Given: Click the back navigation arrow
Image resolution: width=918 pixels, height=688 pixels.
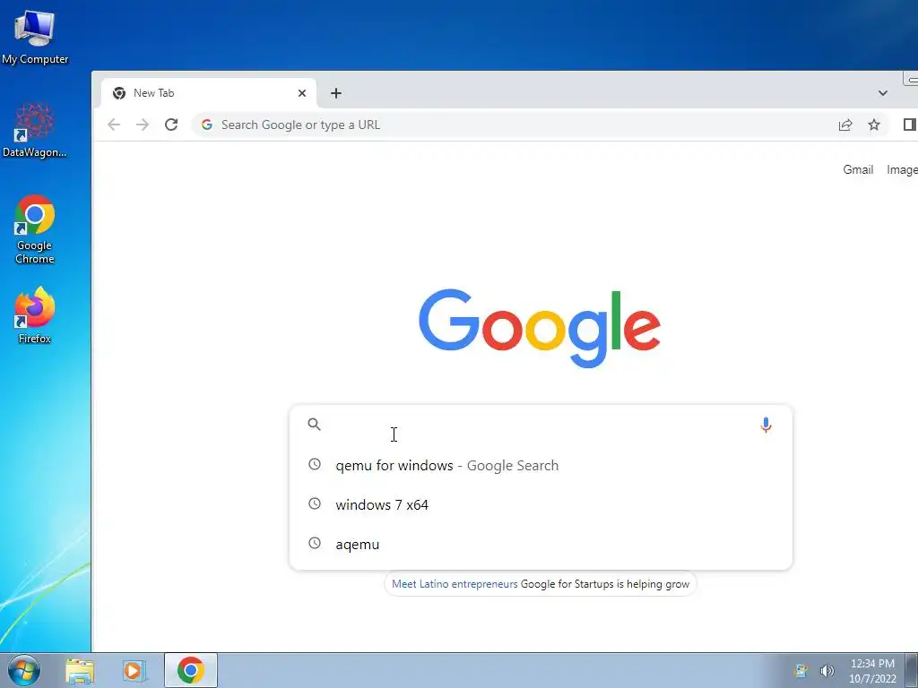Looking at the screenshot, I should [x=114, y=125].
